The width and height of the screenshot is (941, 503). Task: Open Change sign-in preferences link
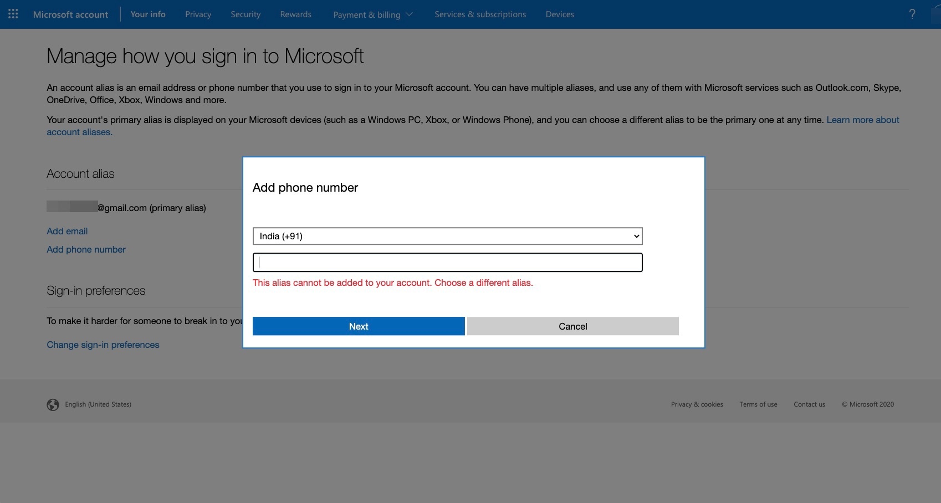pos(103,345)
